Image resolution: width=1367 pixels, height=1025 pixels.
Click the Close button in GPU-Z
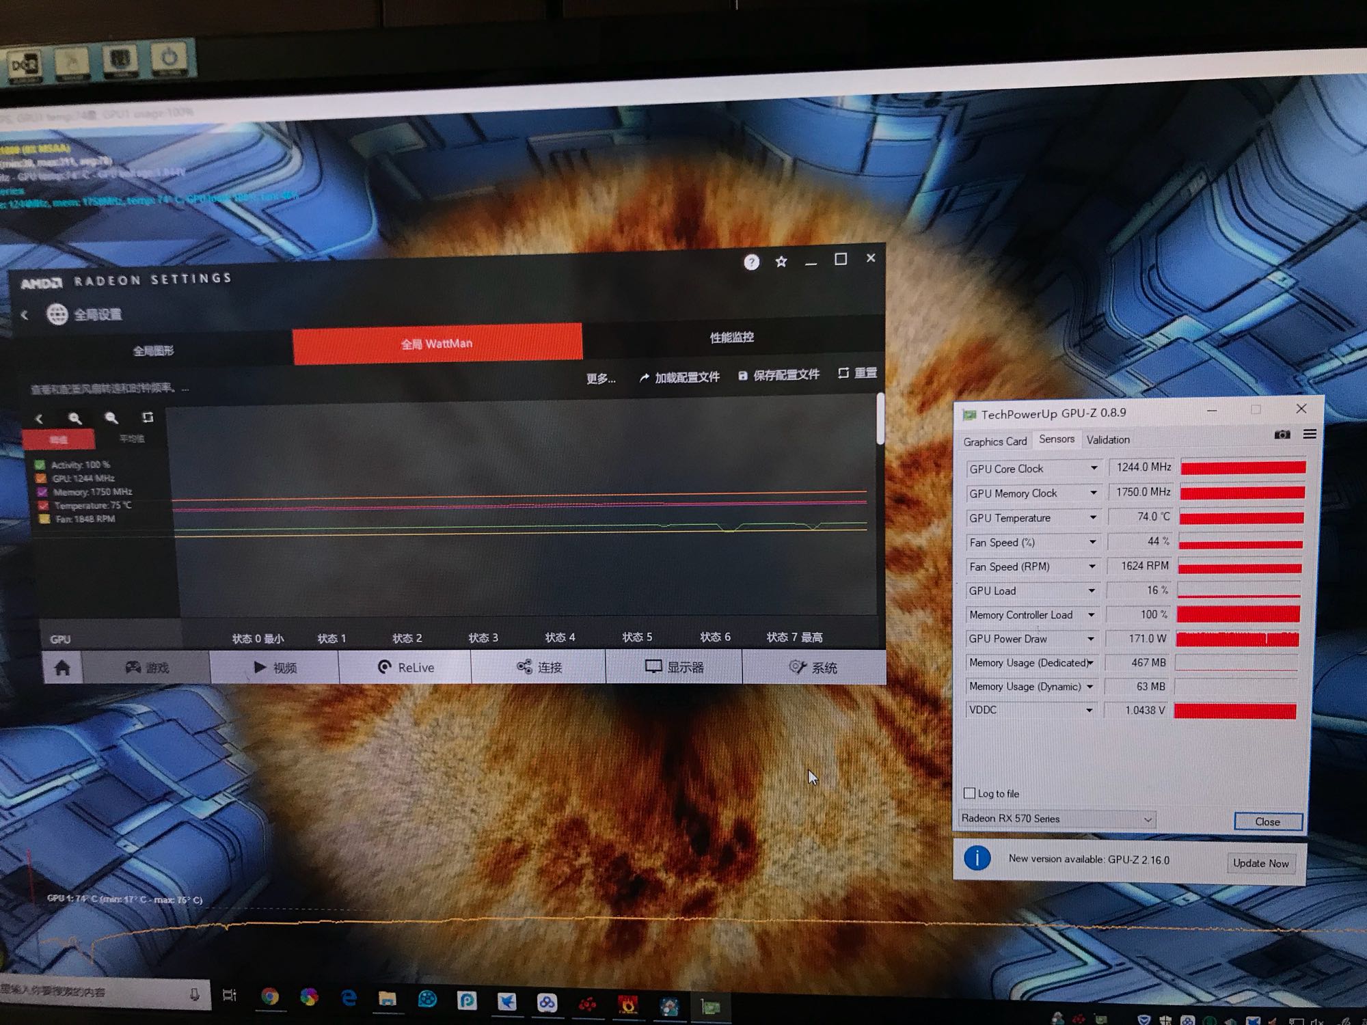(x=1268, y=821)
